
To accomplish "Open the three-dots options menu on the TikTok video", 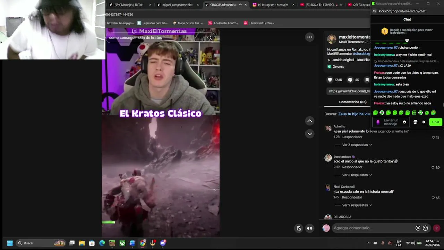I will point(309,37).
